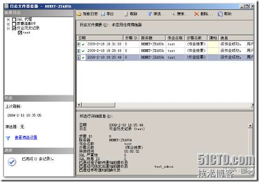Sort by the 步骤 ID column header

(131, 38)
